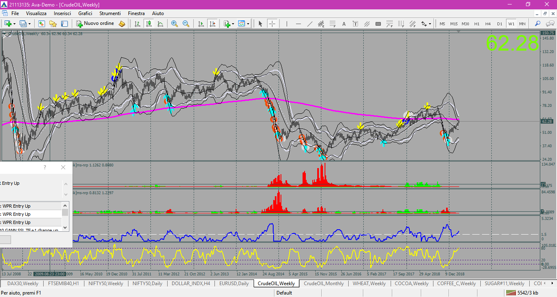
Task: Open the Indicators list icon
Action: [x=227, y=24]
